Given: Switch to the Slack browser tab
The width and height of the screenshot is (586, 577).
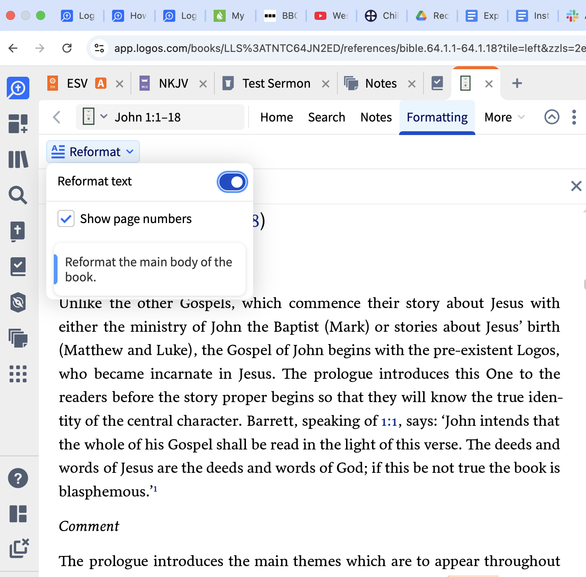Looking at the screenshot, I should (575, 16).
